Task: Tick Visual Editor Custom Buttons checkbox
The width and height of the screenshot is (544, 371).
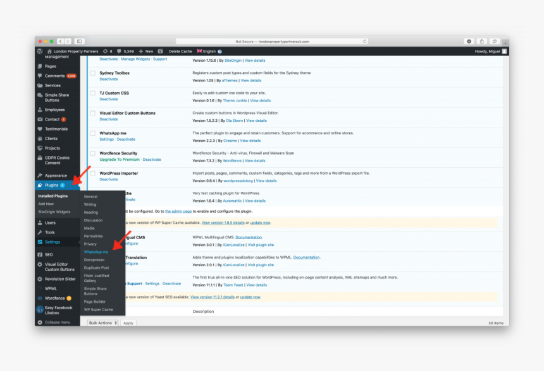Action: [x=93, y=113]
